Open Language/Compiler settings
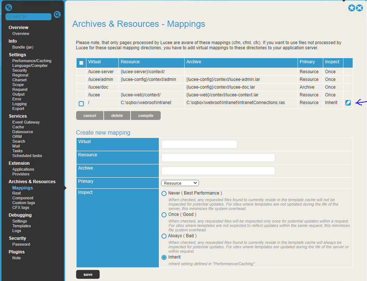The height and width of the screenshot is (281, 367). point(30,65)
